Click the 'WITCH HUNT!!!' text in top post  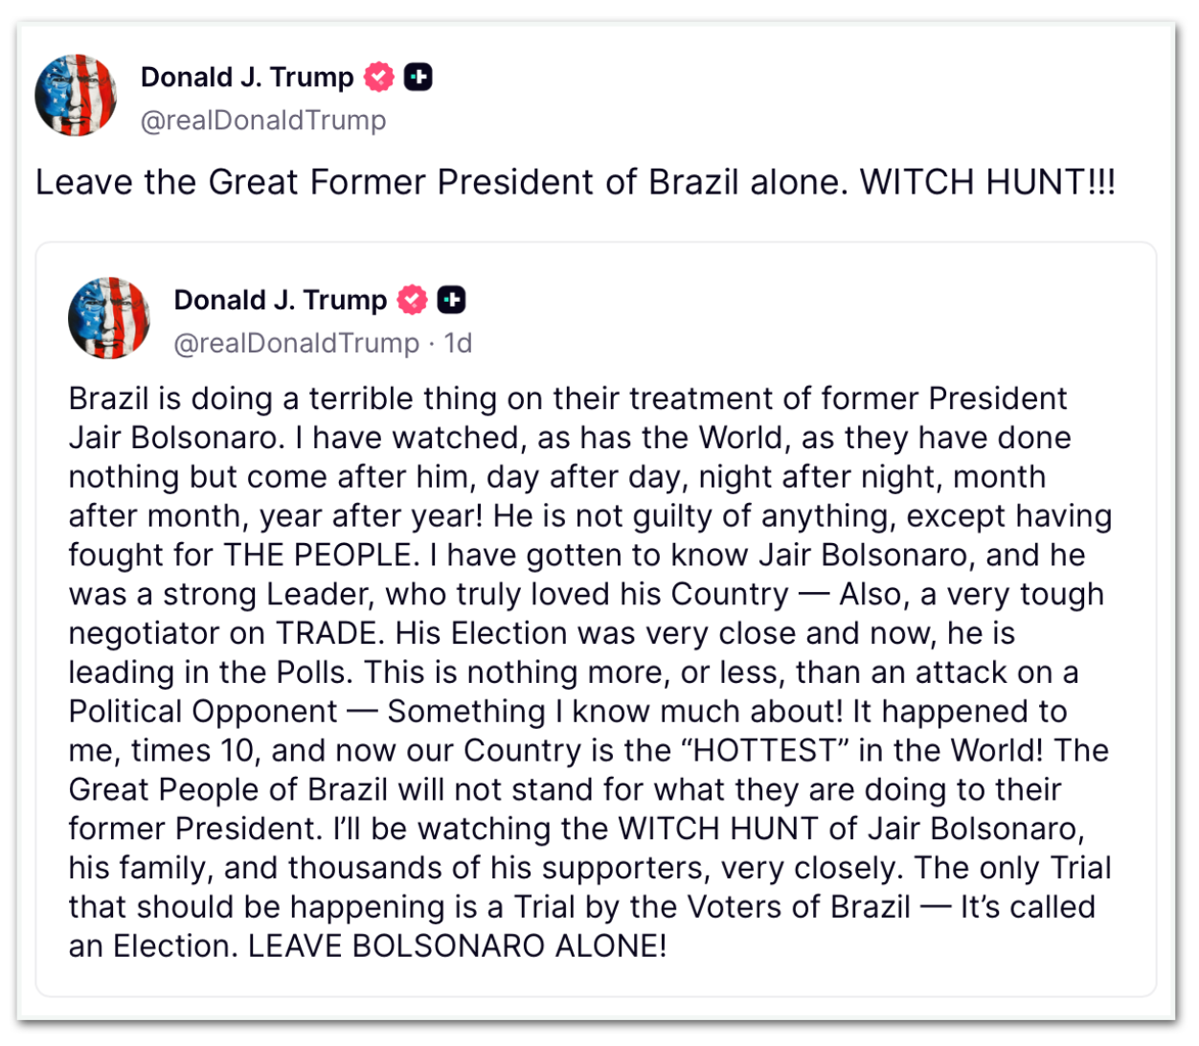[x=987, y=182]
